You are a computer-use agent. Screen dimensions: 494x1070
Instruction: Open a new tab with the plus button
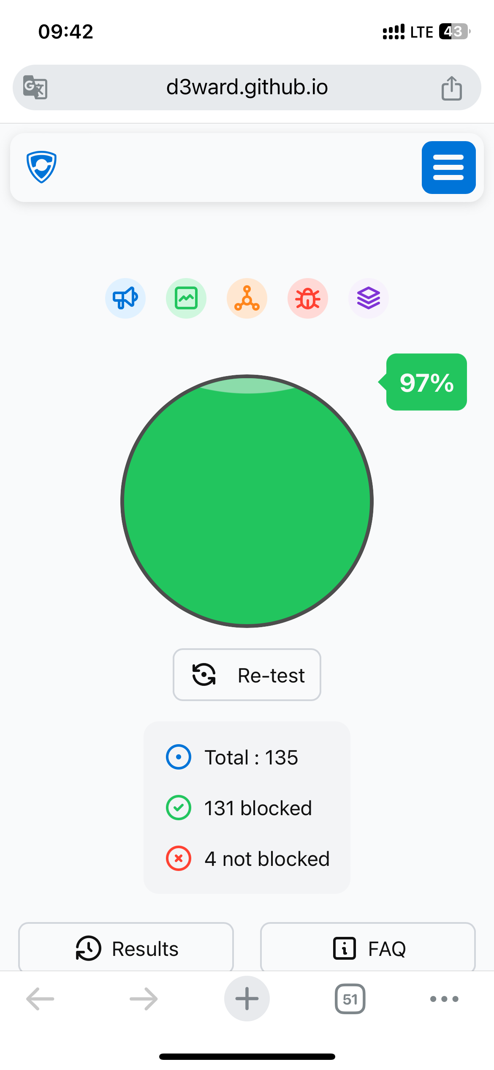[247, 999]
